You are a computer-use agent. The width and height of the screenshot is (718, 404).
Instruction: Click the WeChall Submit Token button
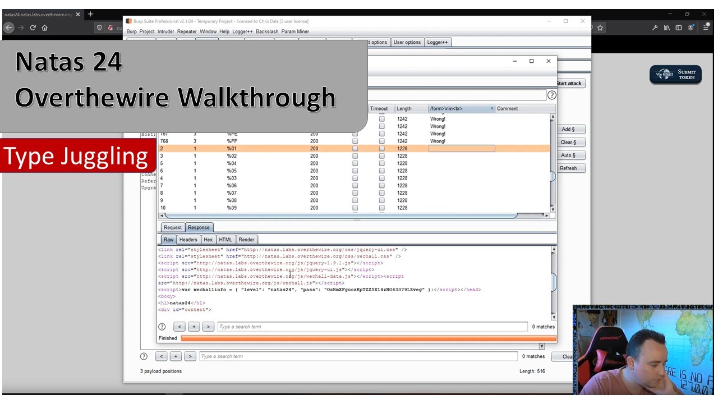[x=675, y=75]
